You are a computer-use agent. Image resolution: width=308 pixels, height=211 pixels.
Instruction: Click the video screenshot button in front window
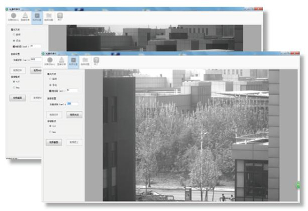[54, 142]
